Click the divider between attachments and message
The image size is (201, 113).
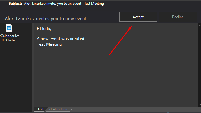pyautogui.click(x=33, y=67)
